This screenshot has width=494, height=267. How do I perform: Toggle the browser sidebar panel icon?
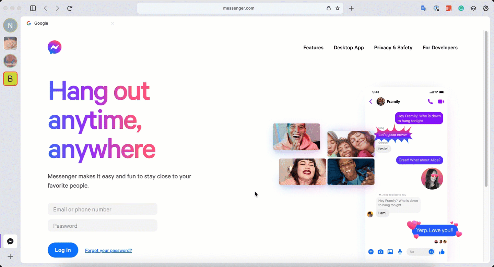point(33,8)
